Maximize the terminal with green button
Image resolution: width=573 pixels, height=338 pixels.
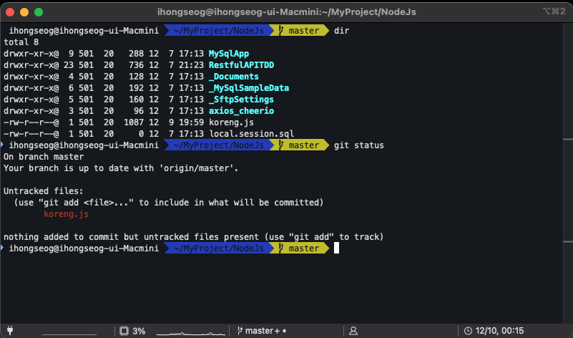(39, 12)
